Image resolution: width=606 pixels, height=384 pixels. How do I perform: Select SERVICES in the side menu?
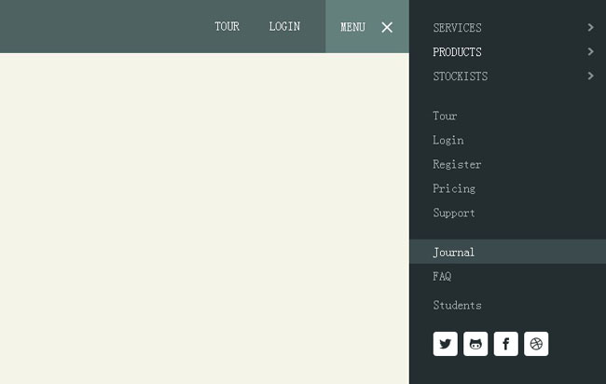click(457, 28)
